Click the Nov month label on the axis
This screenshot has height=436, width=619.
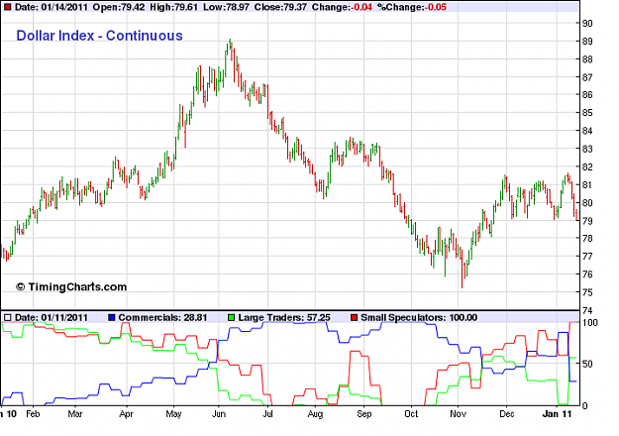tap(458, 414)
